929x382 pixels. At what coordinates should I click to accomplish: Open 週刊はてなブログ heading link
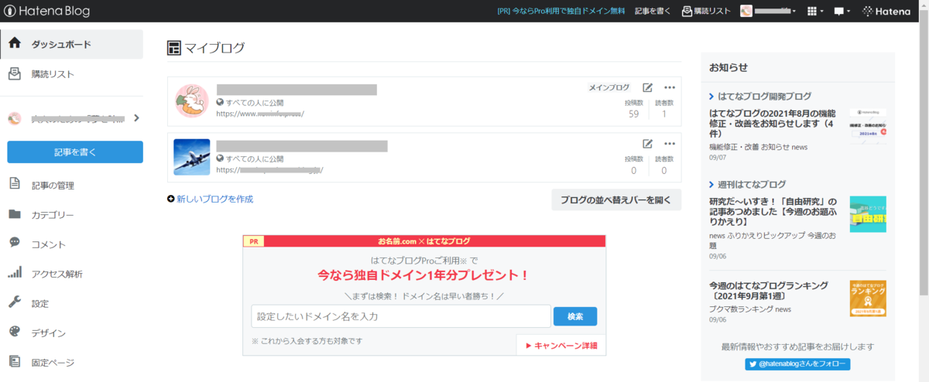752,184
